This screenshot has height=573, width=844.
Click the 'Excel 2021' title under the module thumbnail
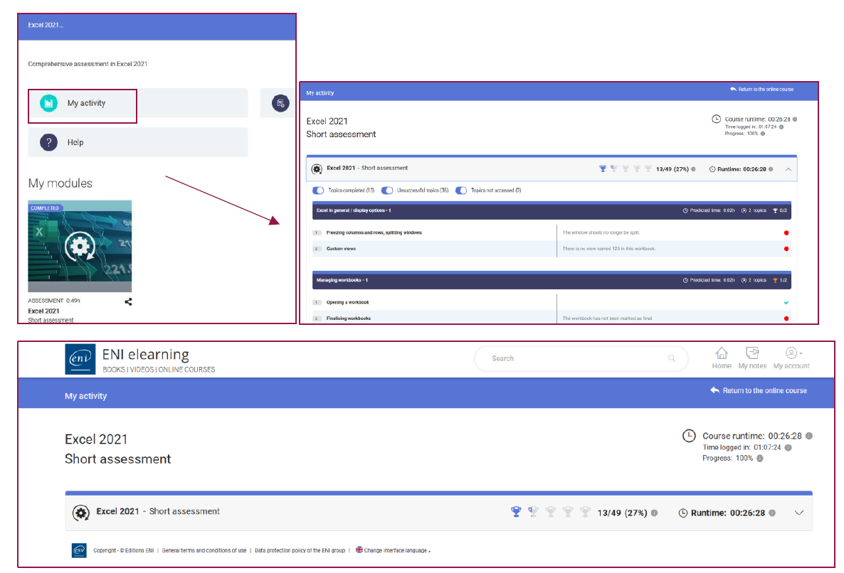click(x=43, y=311)
